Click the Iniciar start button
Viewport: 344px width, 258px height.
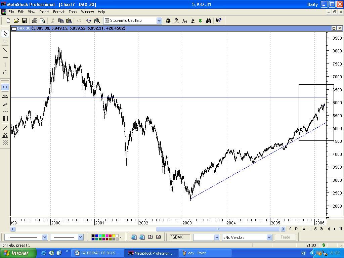pyautogui.click(x=18, y=253)
